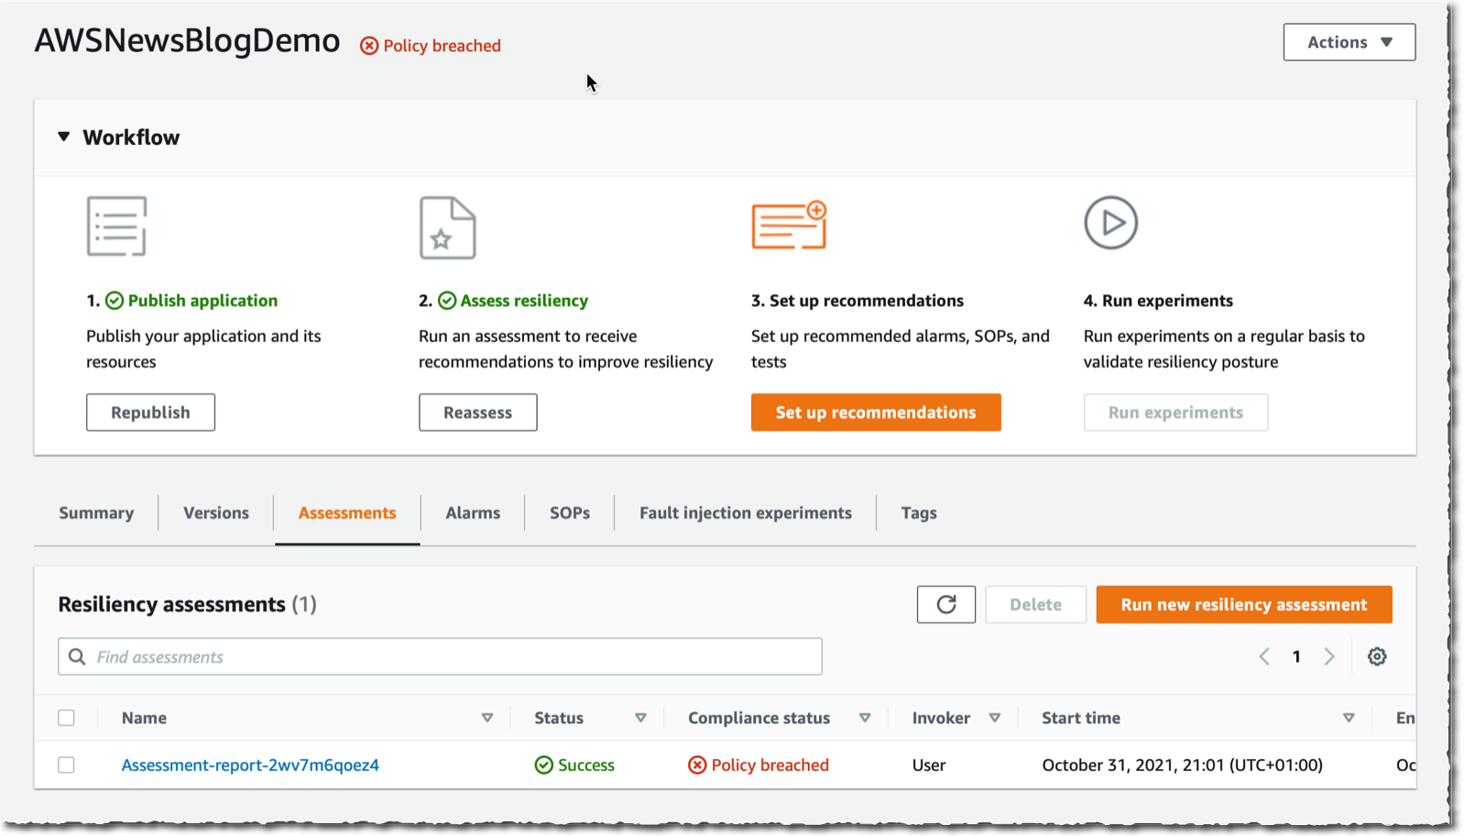This screenshot has height=836, width=1464.
Task: Focus the Find assessments search field
Action: point(440,656)
